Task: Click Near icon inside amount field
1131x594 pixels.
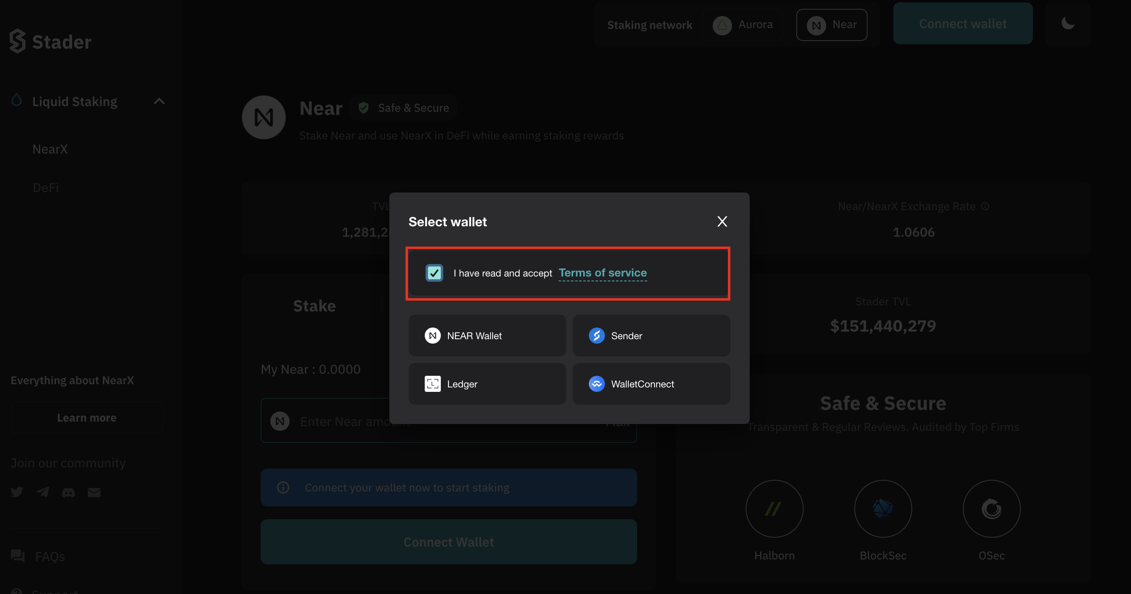Action: coord(280,421)
